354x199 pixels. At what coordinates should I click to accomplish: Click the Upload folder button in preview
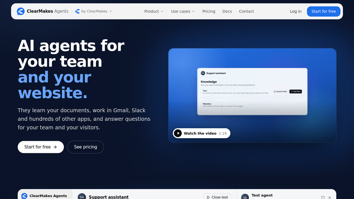280,92
